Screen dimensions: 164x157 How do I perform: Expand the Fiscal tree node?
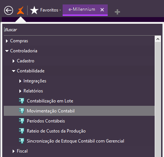[x=13, y=151]
